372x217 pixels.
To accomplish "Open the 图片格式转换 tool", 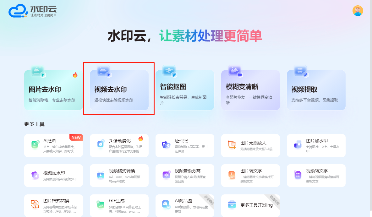I will [53, 206].
